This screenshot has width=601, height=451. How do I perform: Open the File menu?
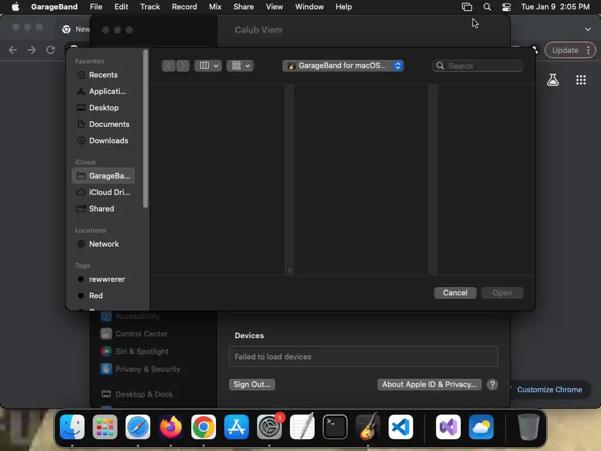pos(96,6)
